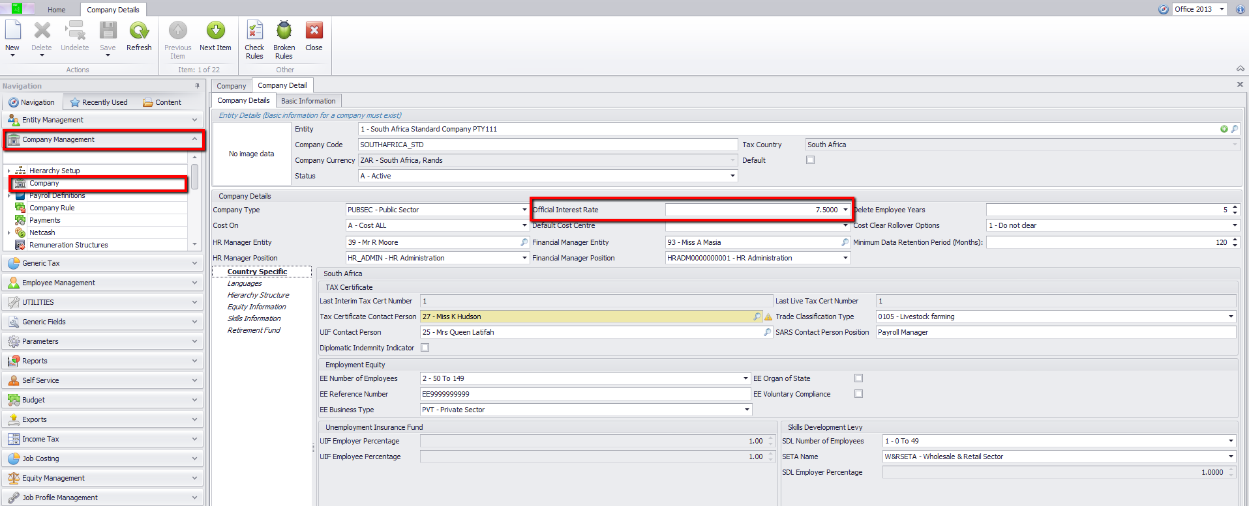Open the Status dropdown

(732, 176)
